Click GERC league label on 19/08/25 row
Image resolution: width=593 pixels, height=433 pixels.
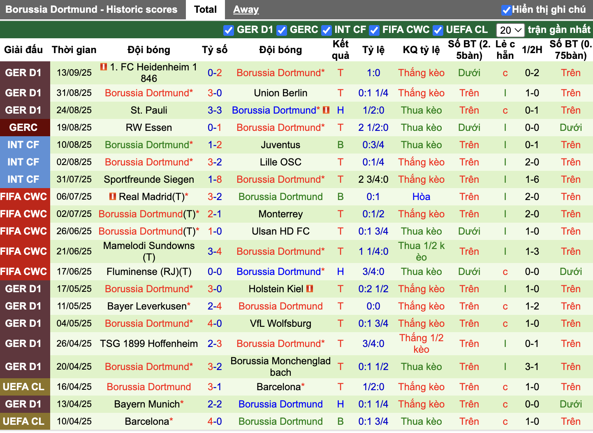pos(23,128)
